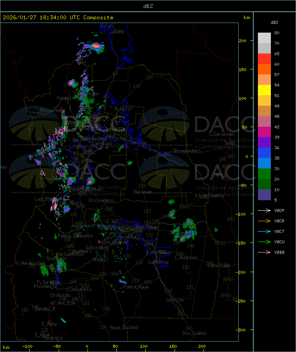Click the Canalejas map label
296x352 pixels.
(x=219, y=265)
